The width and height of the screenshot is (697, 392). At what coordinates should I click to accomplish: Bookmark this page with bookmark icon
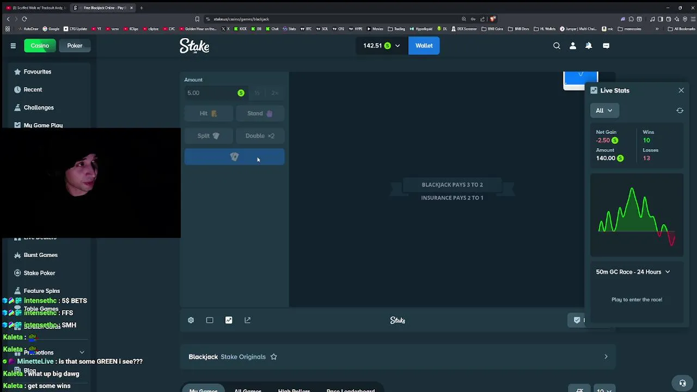coord(197,19)
